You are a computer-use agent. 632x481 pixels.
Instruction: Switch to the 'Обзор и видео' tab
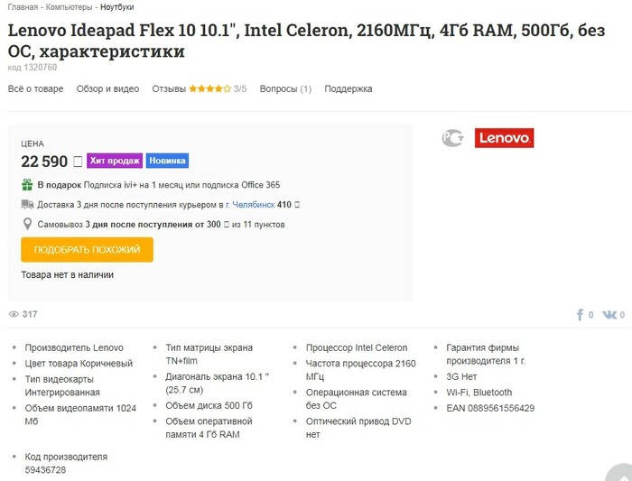pos(107,89)
